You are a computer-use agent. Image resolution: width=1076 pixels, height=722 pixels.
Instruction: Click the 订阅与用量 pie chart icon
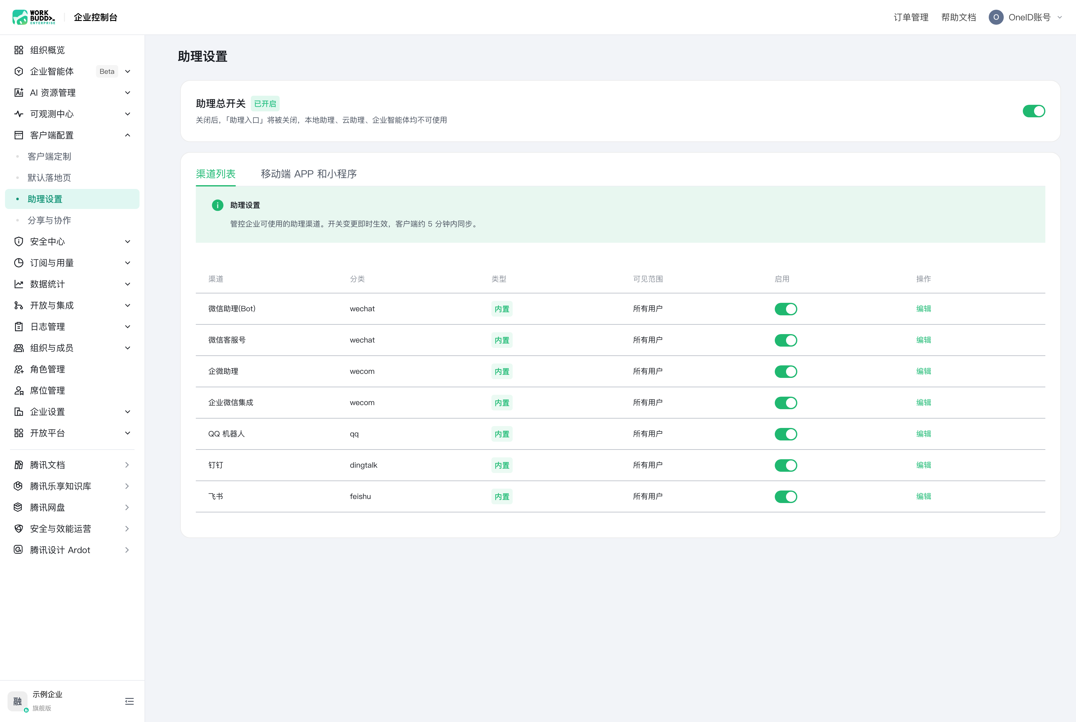point(18,262)
